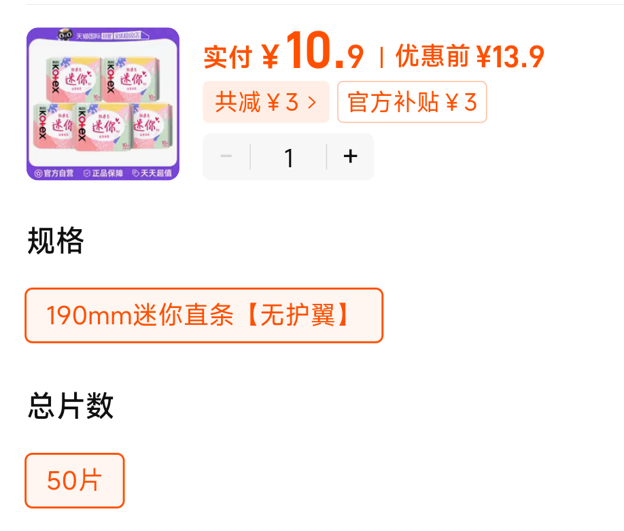Click the 实付 ¥10.9 price
This screenshot has width=624, height=531.
[283, 52]
